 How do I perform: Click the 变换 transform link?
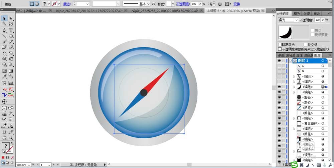237,4
